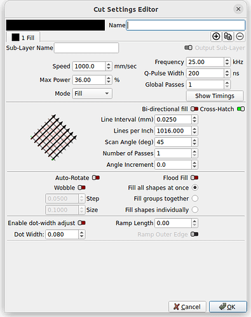Viewport: 251px width, 317px height.
Task: Adjust the Number of Passes spinner
Action: click(x=194, y=153)
